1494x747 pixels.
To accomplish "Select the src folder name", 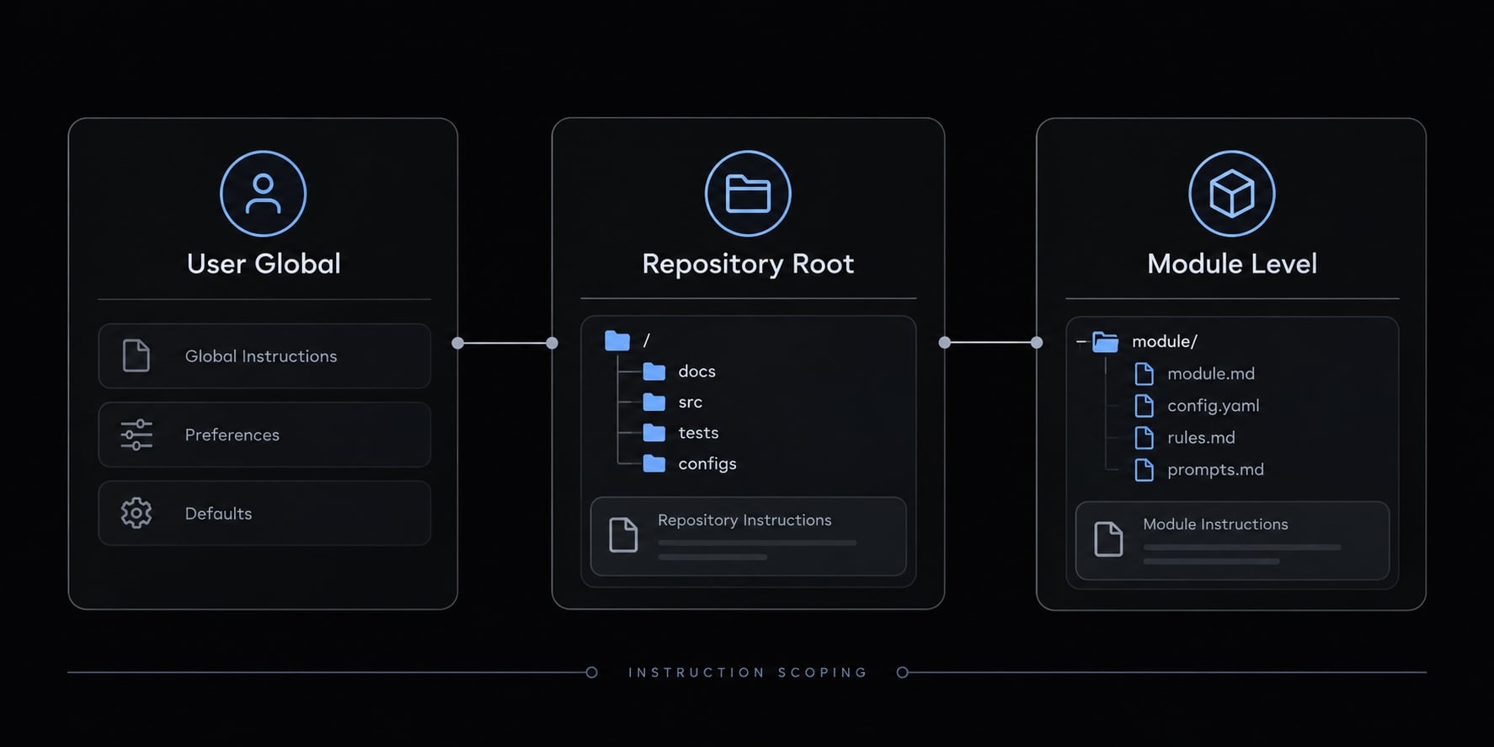I will pyautogui.click(x=690, y=403).
